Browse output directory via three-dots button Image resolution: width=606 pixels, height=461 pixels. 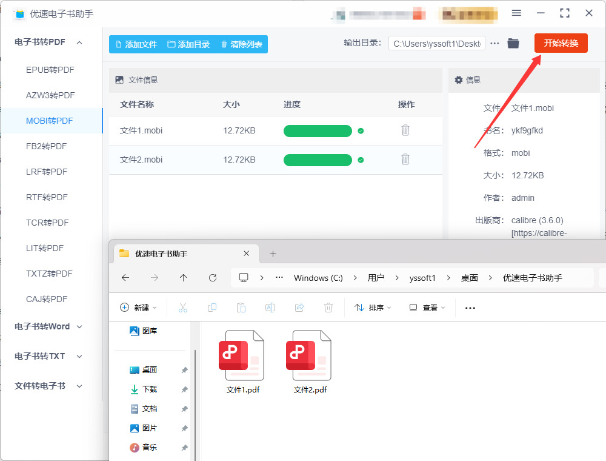494,43
